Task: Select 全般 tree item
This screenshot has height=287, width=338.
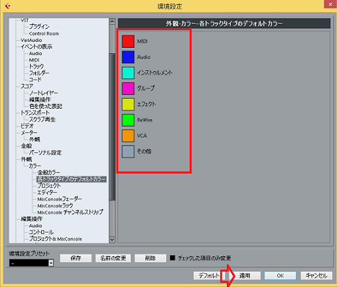Action: (x=26, y=146)
